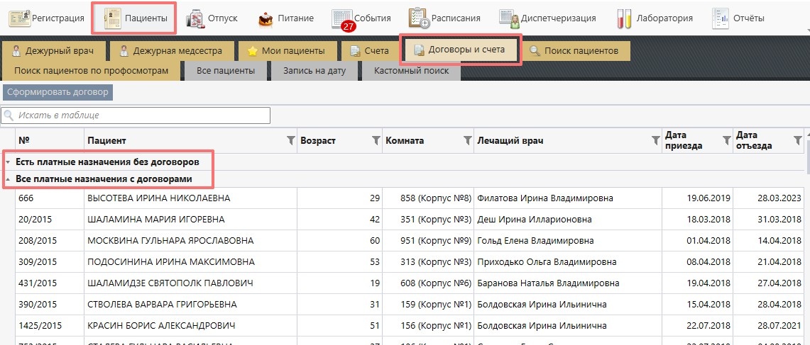
Task: Open filter for Лечащий врач column
Action: tap(655, 141)
